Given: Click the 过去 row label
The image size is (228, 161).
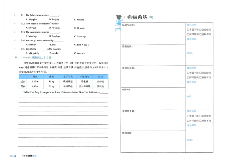Looking at the screenshot, I should (x=23, y=82).
